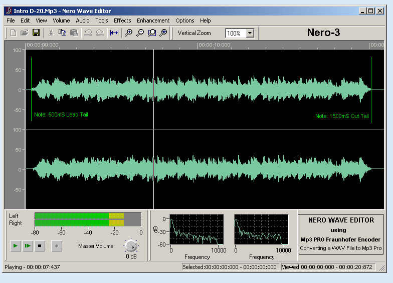Open the Options menu
393x283 pixels.
[184, 20]
